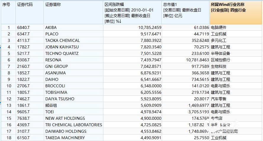Click security code 2160.T
This screenshot has height=141, width=263.
pyautogui.click(x=23, y=67)
